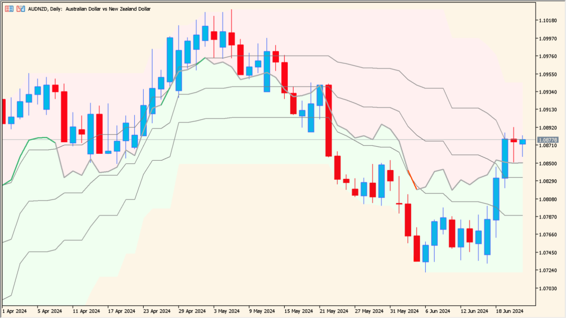Click the 21 May 2024 date label

coord(335,311)
